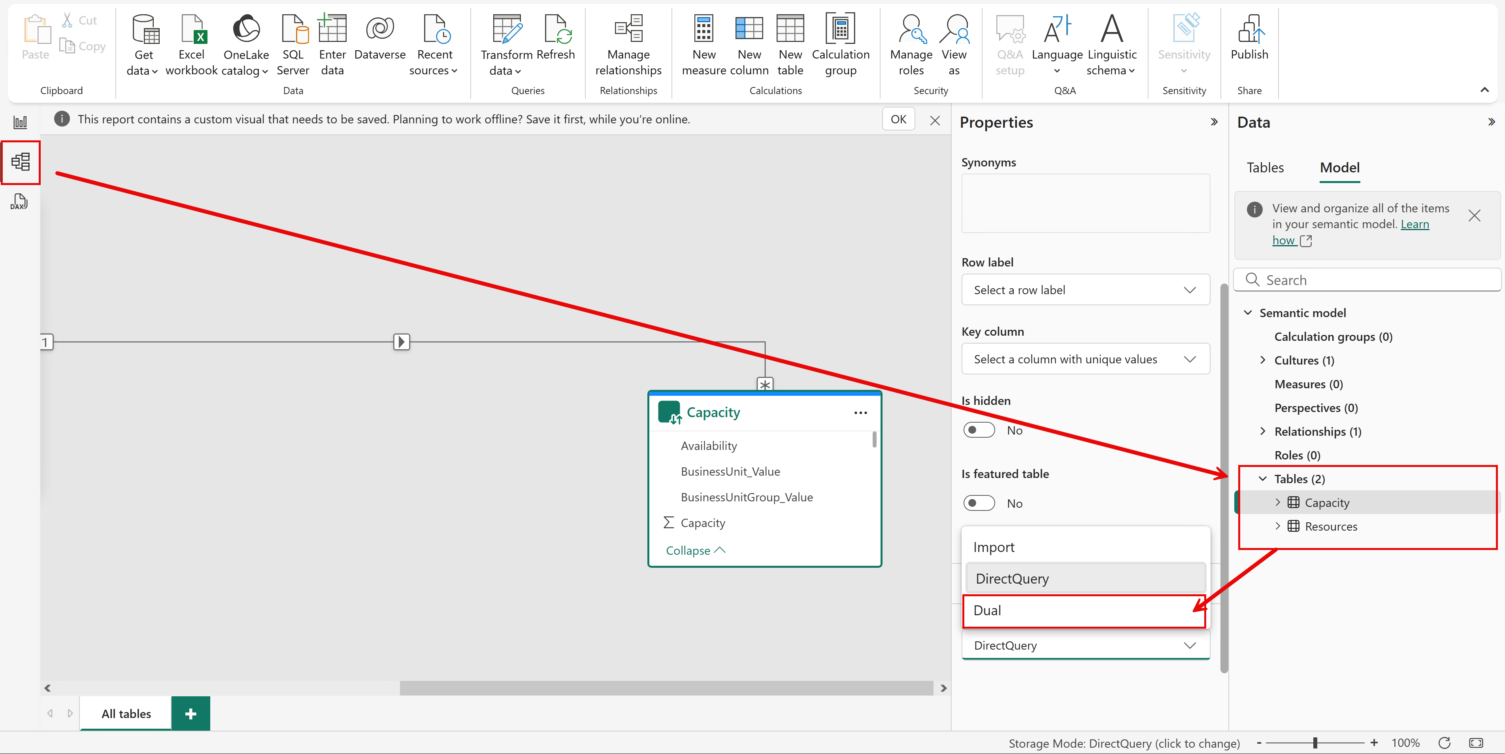
Task: Select the SQL Server connector
Action: click(293, 44)
